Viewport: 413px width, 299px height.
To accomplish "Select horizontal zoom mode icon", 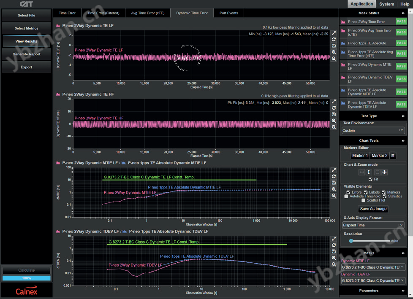I will (361, 172).
